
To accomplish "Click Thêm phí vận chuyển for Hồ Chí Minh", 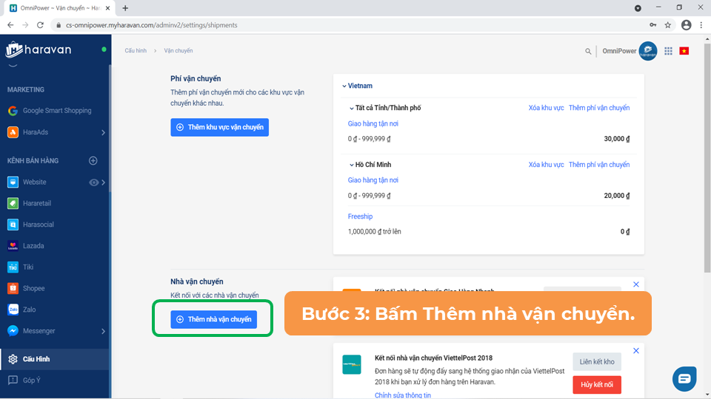I will (x=599, y=165).
